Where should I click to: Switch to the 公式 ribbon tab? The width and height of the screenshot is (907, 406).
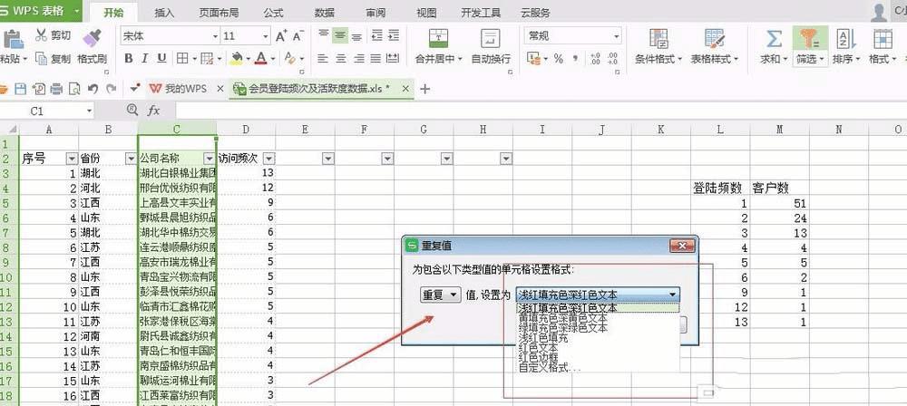(x=273, y=13)
